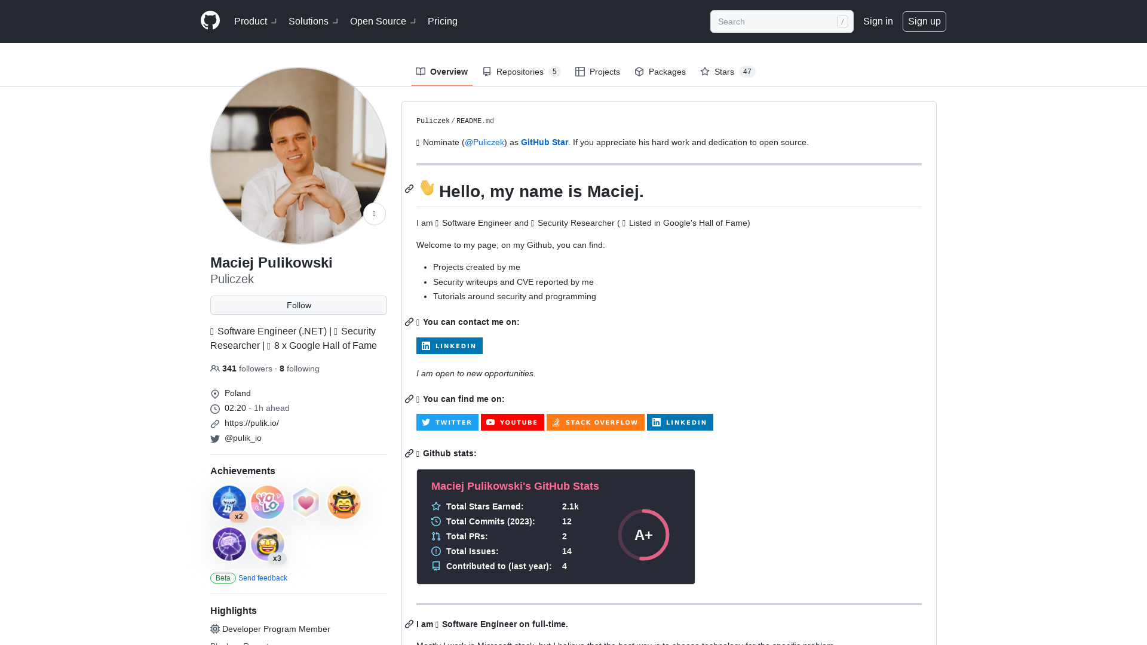Click the link icon beside pulik.io

215,424
